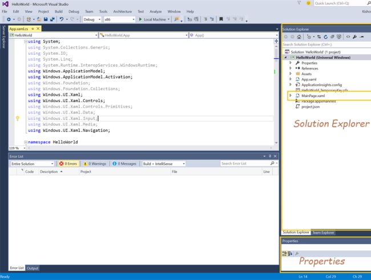Open the Server Explorer side tab
This screenshot has height=280, width=371.
pyautogui.click(x=3, y=37)
